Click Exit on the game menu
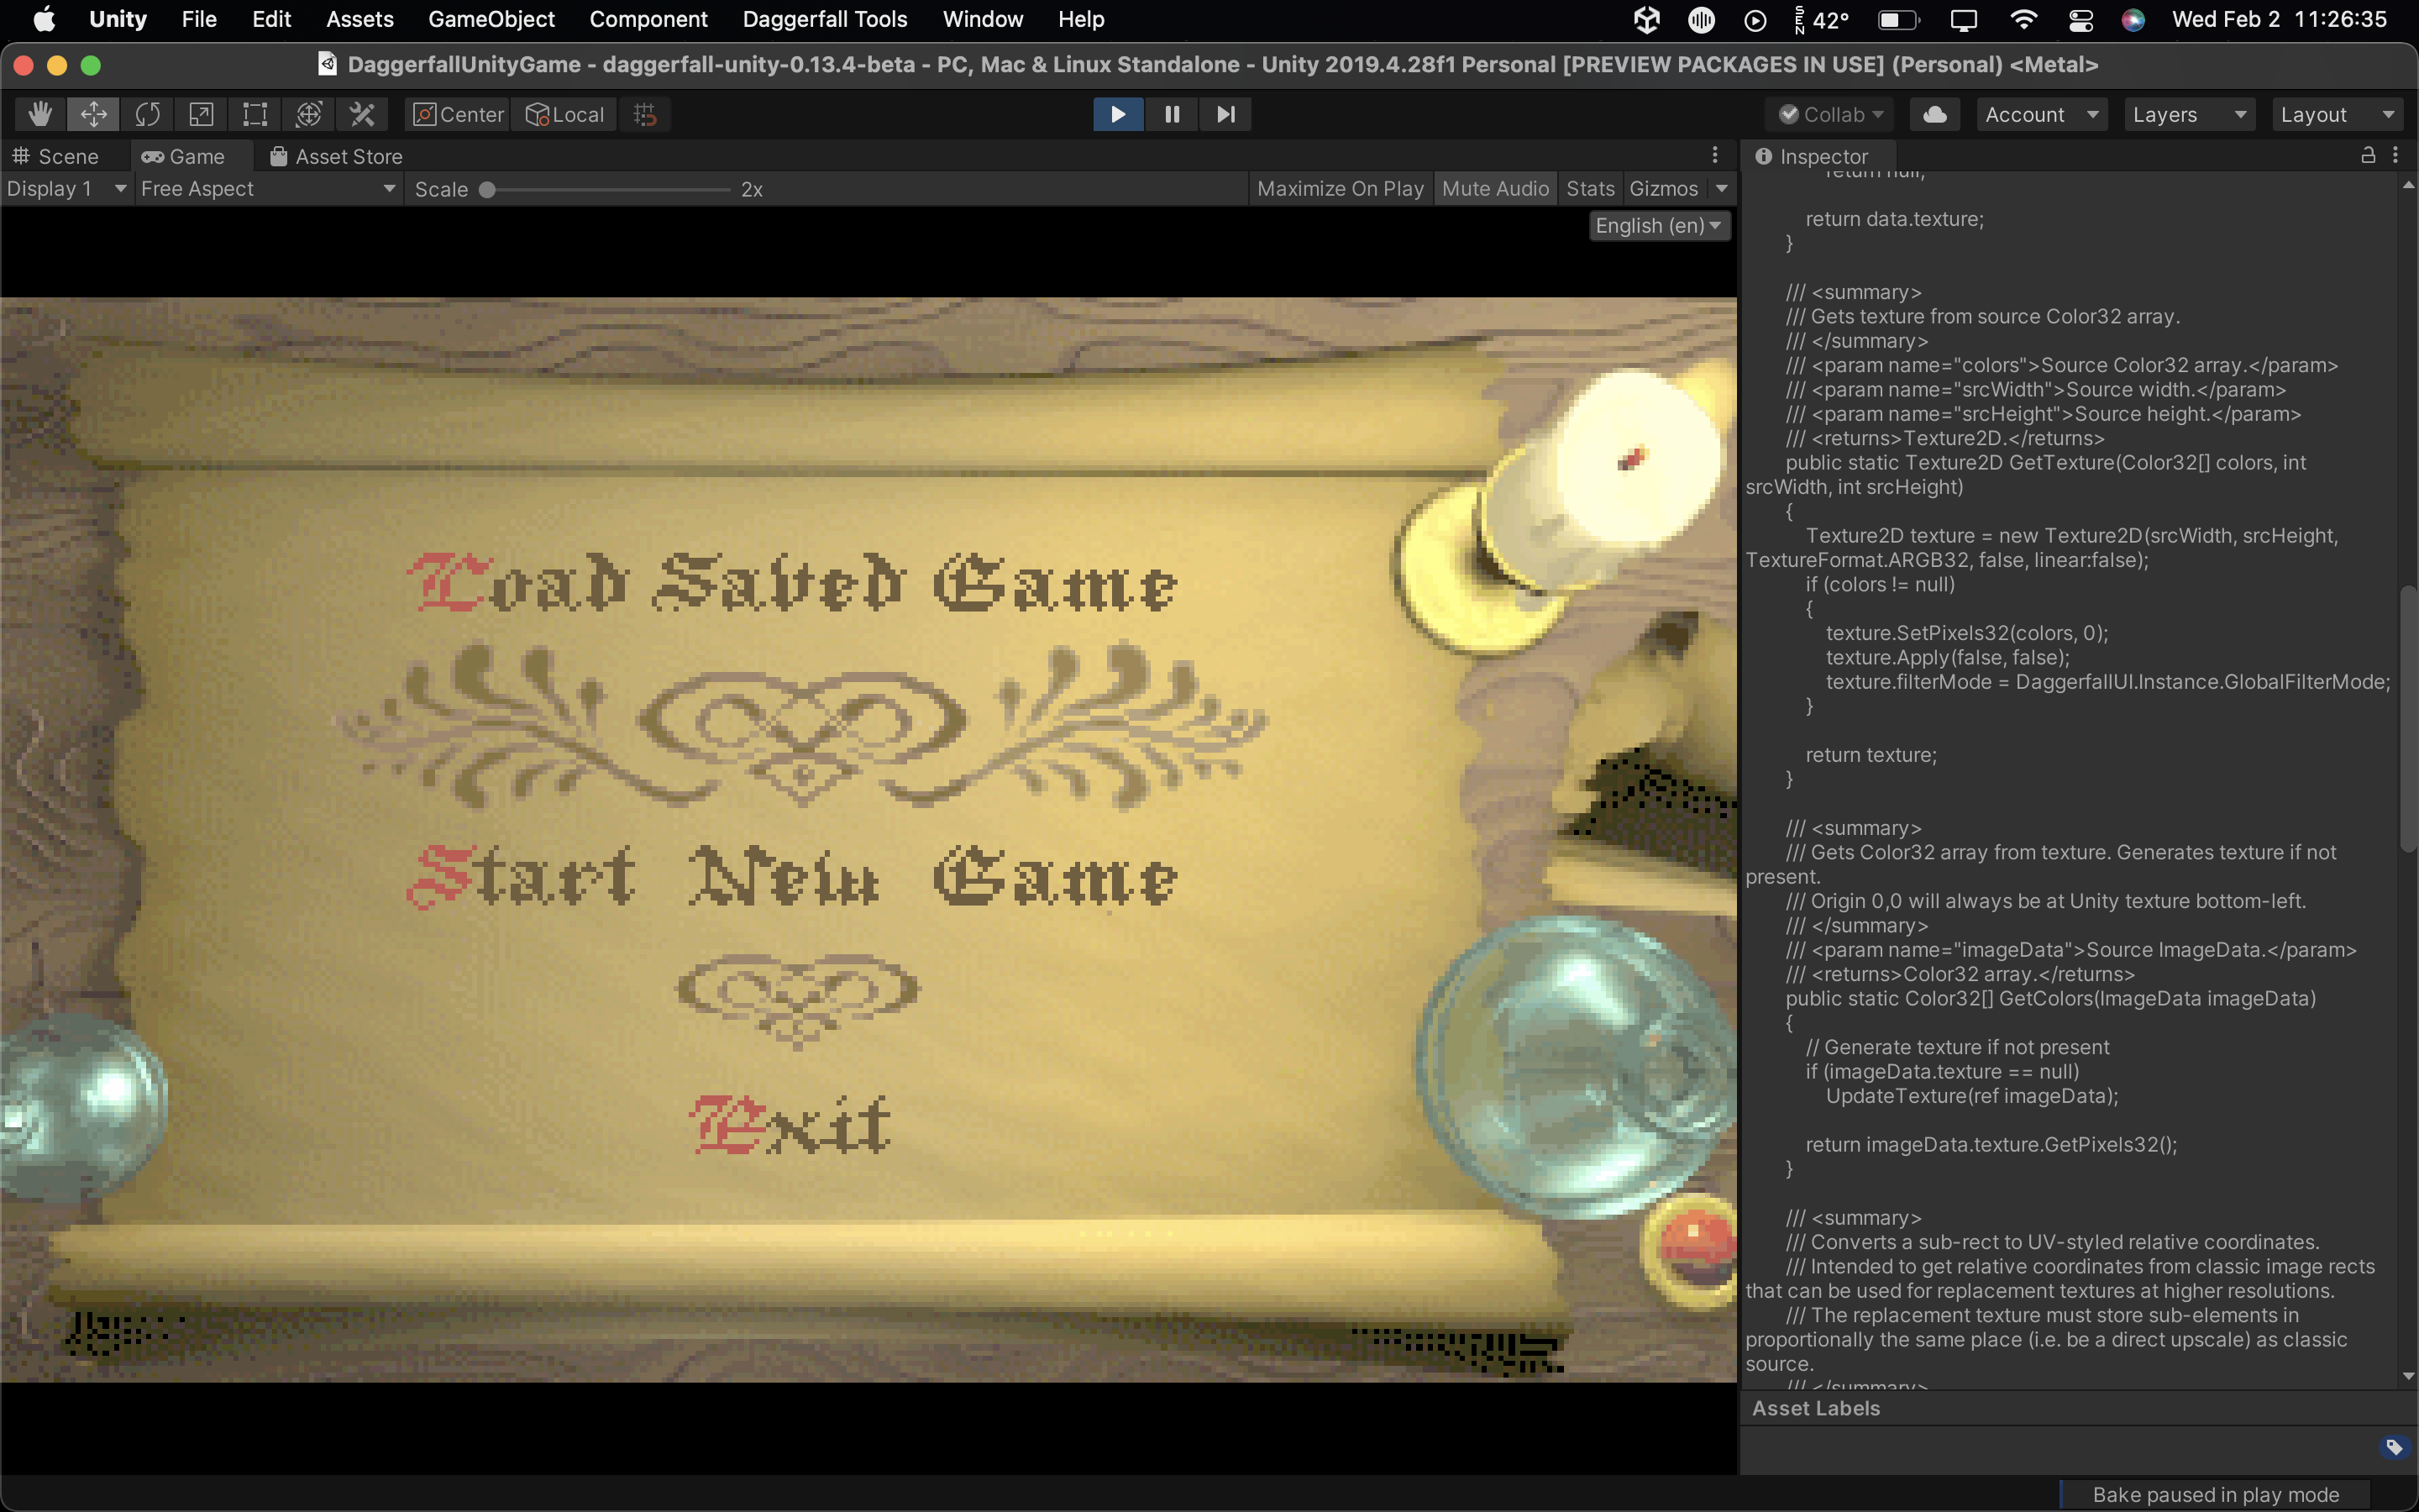Screen dimensions: 2419x1512 [790, 1124]
